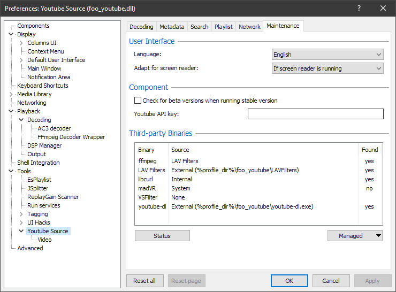Select JSplitter tree item
This screenshot has width=396, height=292.
[37, 189]
